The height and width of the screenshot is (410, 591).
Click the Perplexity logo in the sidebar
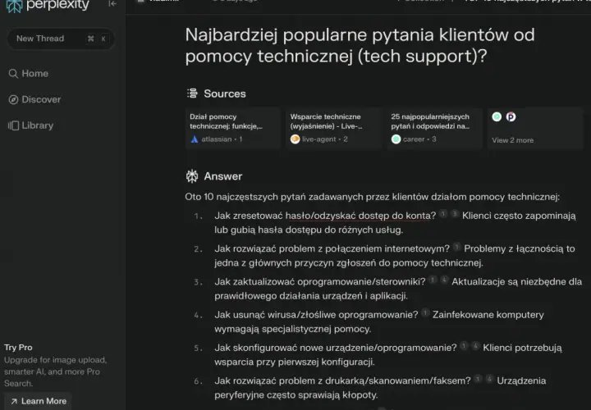tap(48, 5)
